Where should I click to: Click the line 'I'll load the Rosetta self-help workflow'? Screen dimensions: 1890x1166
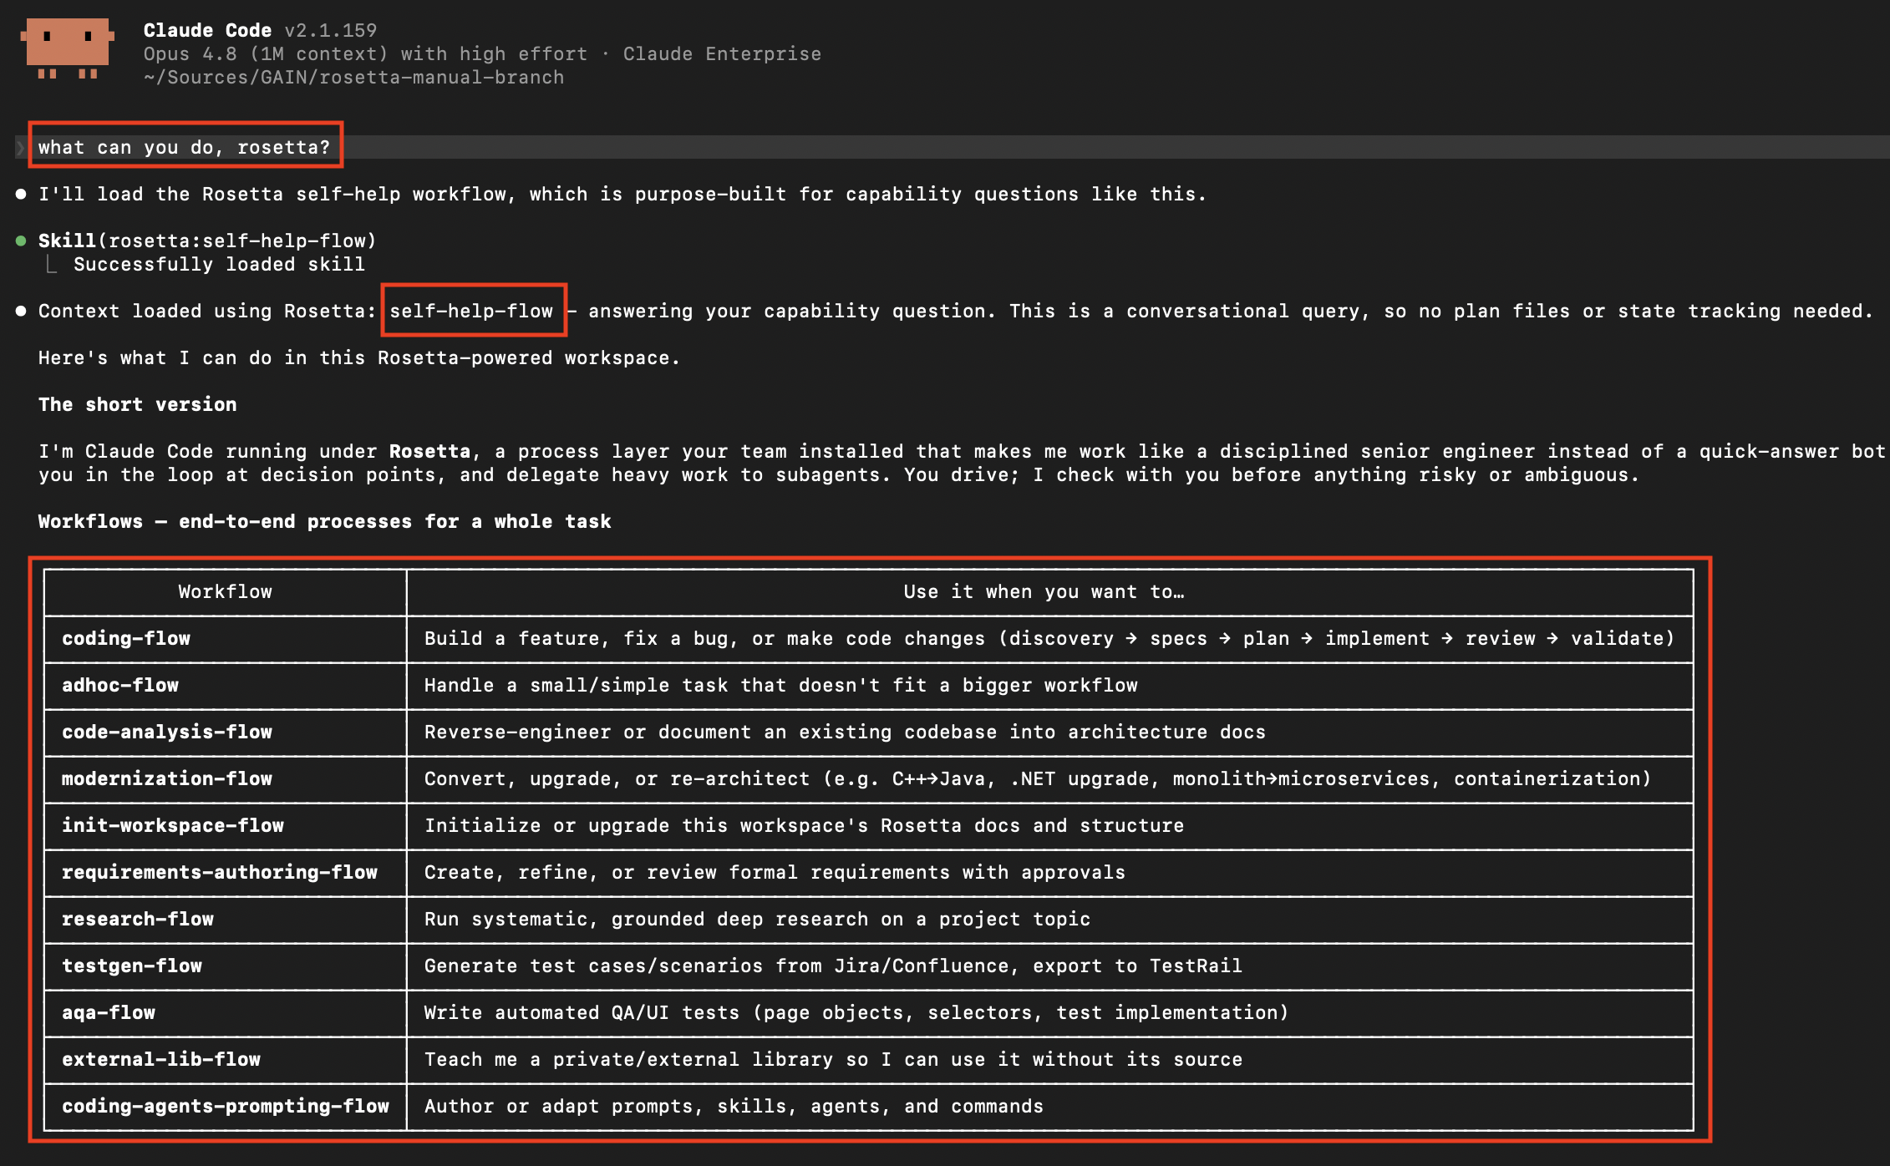622,195
